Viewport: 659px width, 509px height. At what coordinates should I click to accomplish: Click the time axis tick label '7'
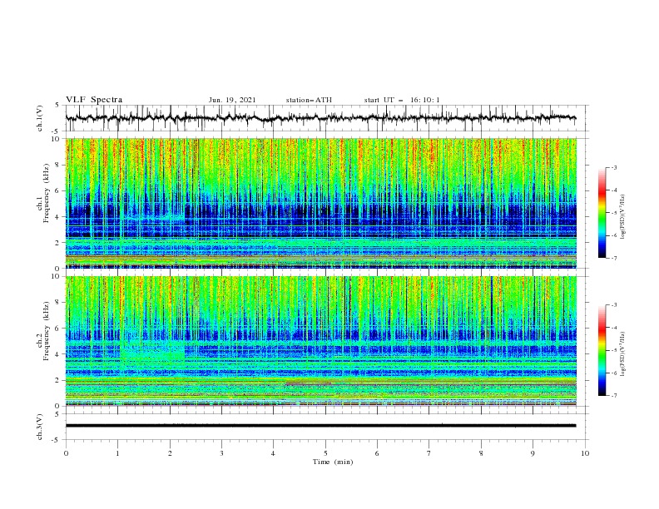[x=429, y=453]
